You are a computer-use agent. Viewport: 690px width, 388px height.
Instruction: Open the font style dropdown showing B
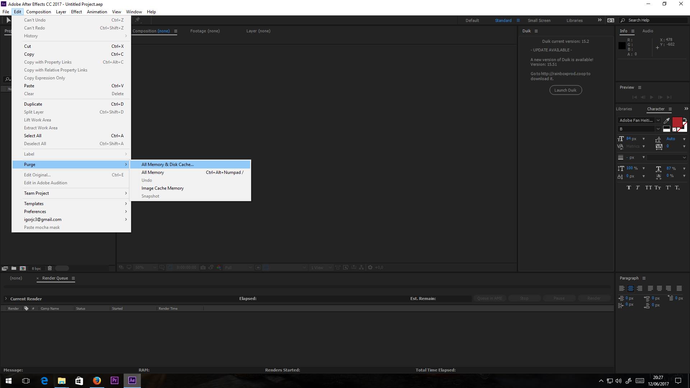click(658, 129)
